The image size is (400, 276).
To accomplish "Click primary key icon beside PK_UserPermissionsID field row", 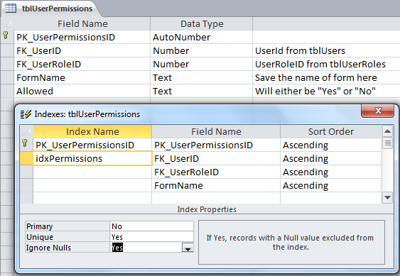I will (6, 35).
